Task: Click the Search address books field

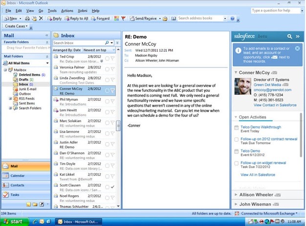Action: 200,19
